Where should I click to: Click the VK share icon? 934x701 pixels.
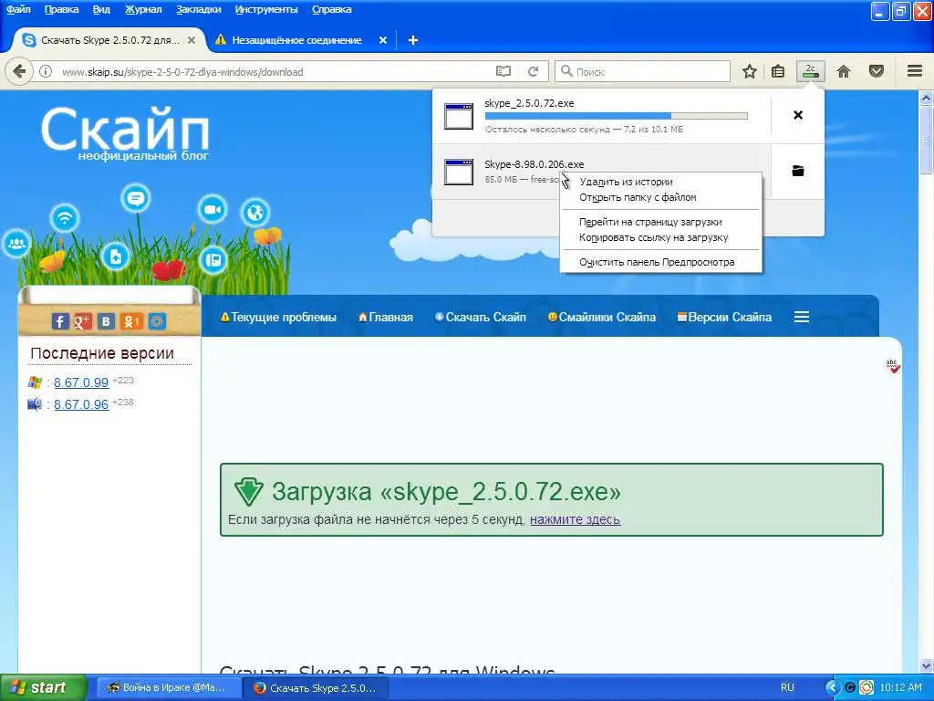(106, 321)
